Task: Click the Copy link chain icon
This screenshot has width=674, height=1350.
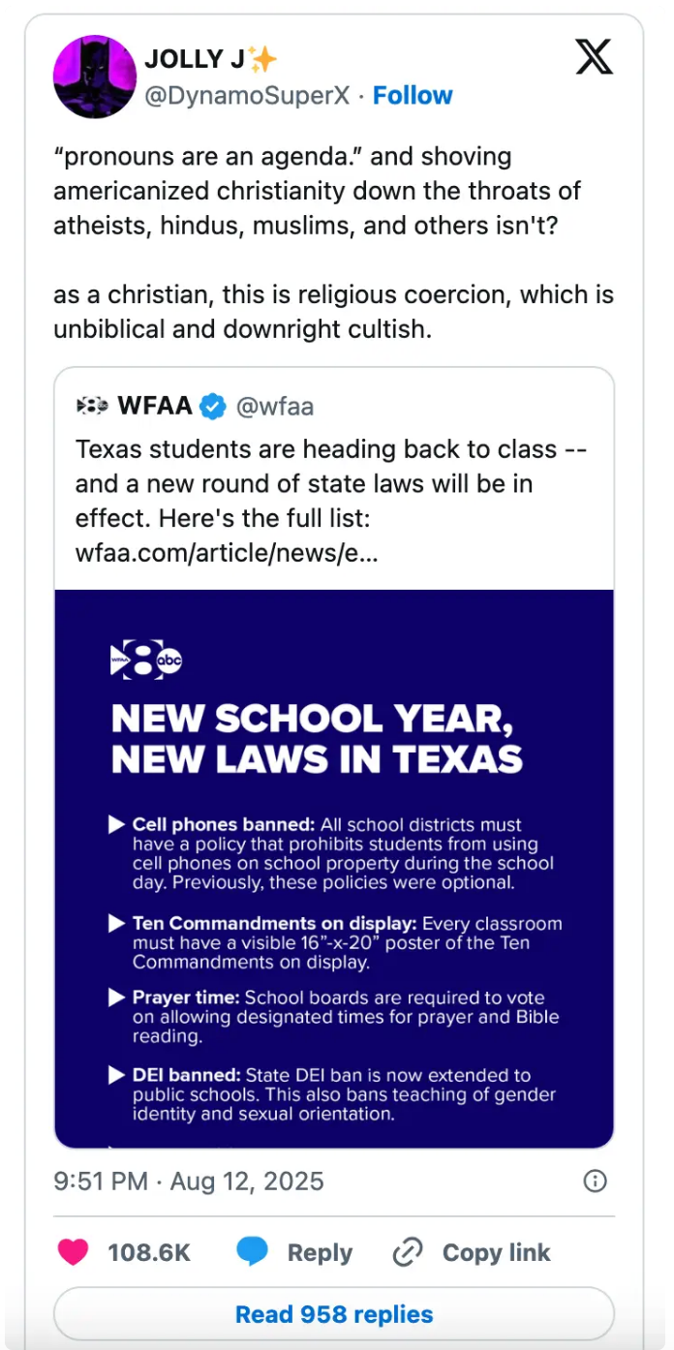Action: tap(407, 1252)
